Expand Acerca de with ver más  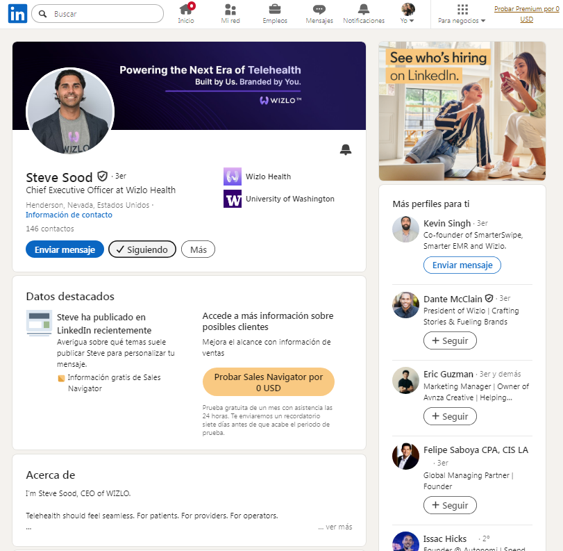click(335, 527)
